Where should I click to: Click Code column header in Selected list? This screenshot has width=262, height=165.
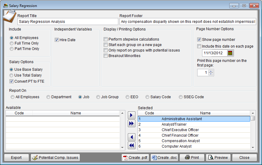[149, 113]
